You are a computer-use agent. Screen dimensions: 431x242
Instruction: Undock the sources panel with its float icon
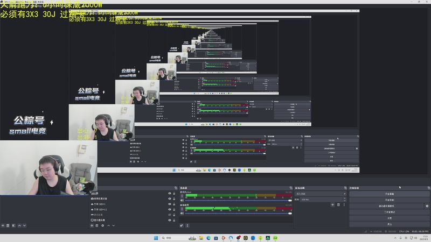tap(176, 188)
